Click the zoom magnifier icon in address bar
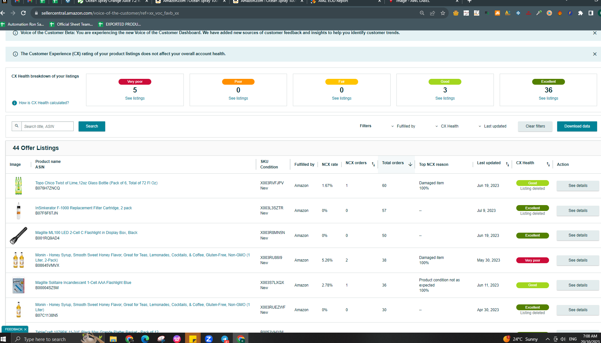The image size is (601, 343). 422,13
